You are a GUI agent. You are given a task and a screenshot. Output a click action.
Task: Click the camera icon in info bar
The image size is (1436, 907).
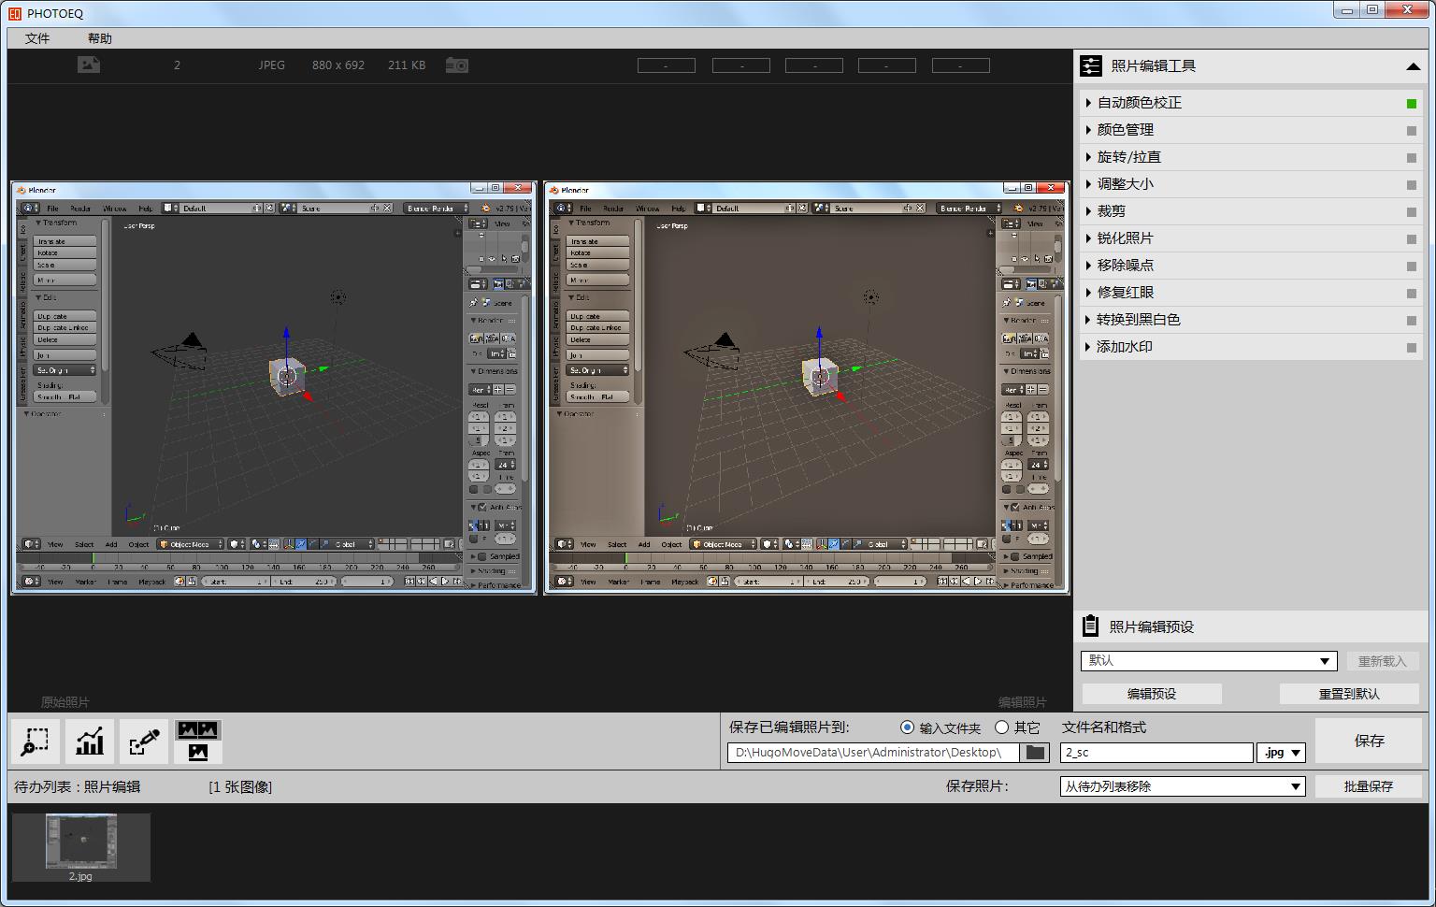click(x=456, y=65)
